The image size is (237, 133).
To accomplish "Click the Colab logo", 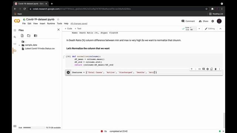I will [17, 21].
